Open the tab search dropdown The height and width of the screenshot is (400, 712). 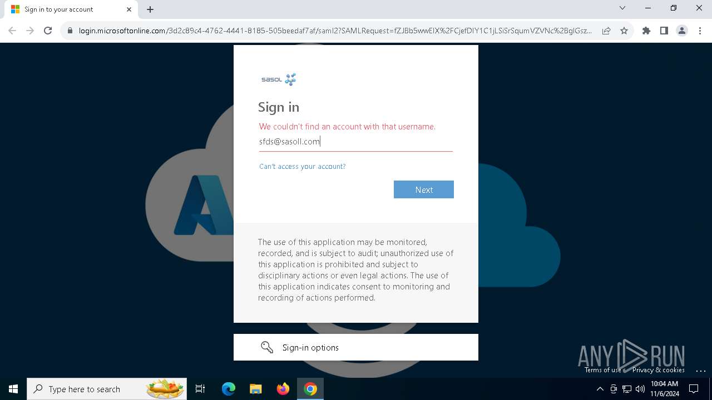622,8
